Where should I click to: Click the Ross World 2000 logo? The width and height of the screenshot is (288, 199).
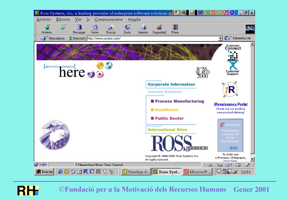[202, 72]
